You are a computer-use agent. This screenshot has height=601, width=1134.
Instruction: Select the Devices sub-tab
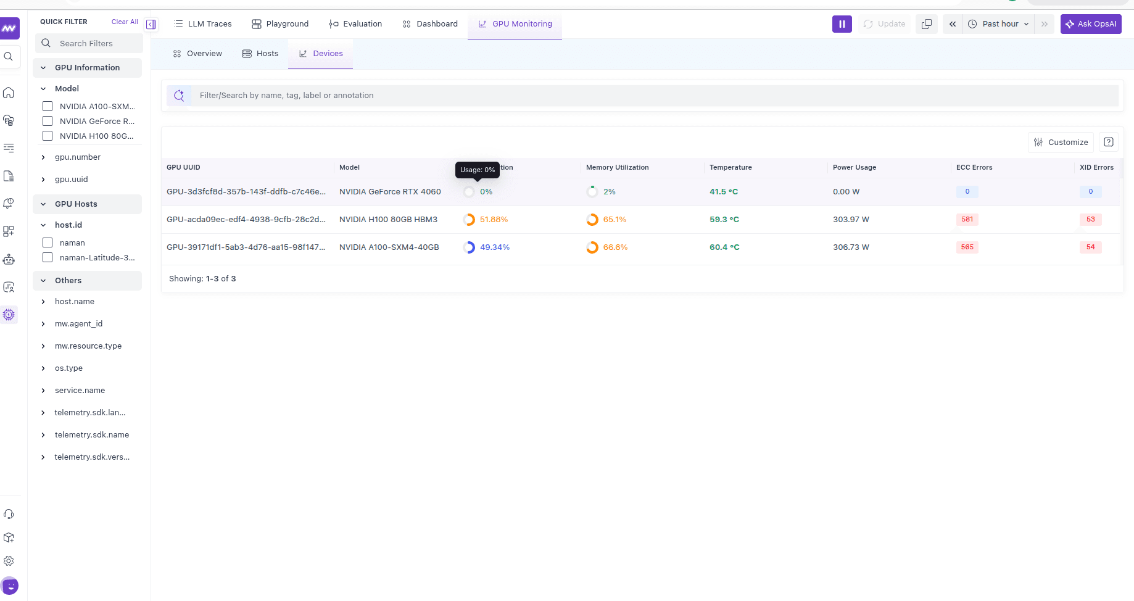pyautogui.click(x=320, y=54)
